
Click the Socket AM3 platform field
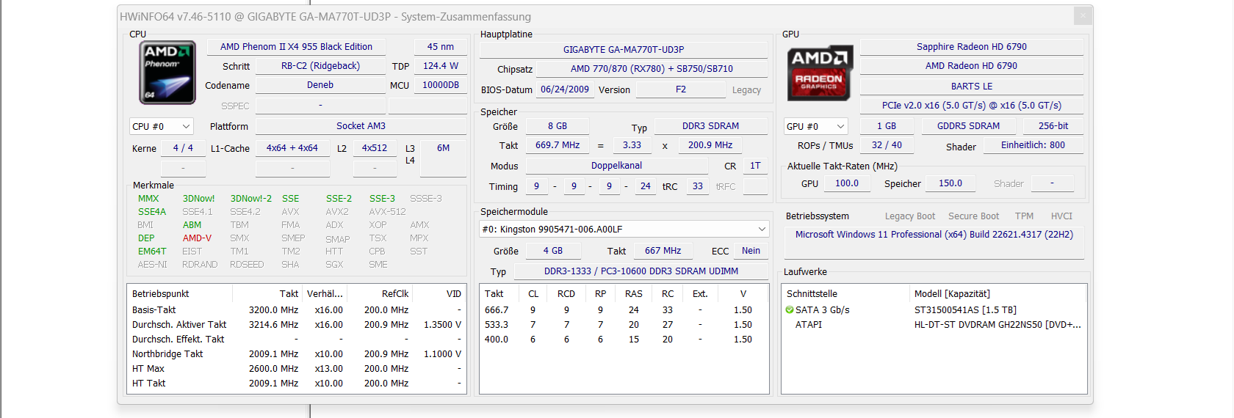[x=361, y=126]
